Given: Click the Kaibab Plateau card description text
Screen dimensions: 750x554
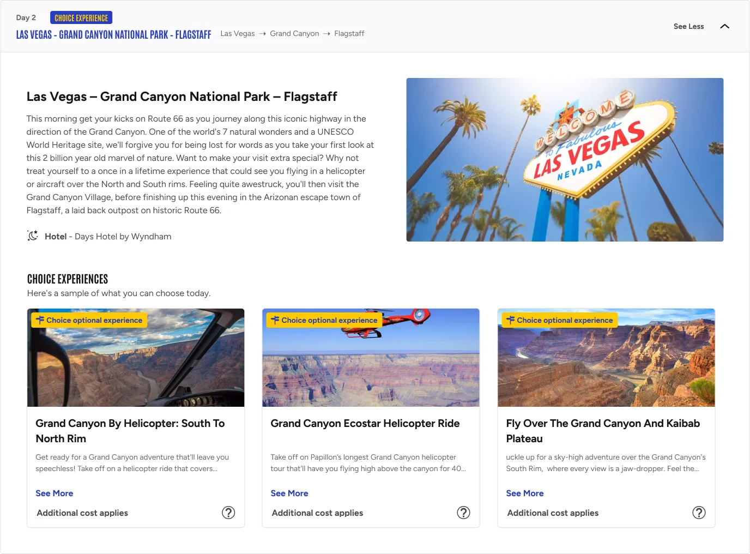Looking at the screenshot, I should [606, 463].
